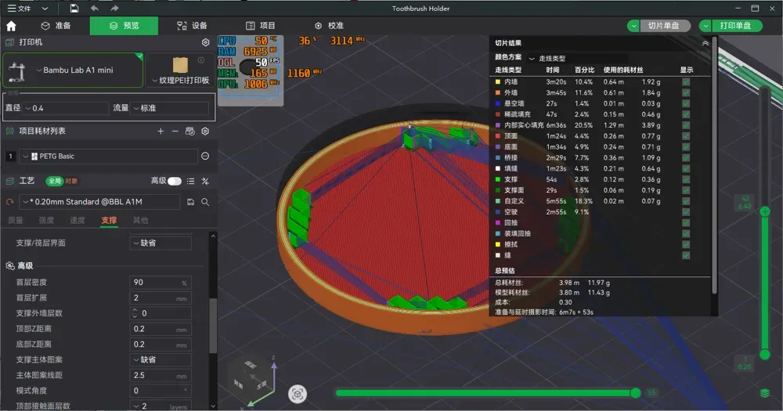Viewport: 783px width, 411px height.
Task: Click the 支撑外墙层数 stepper arrows
Action: coord(135,313)
